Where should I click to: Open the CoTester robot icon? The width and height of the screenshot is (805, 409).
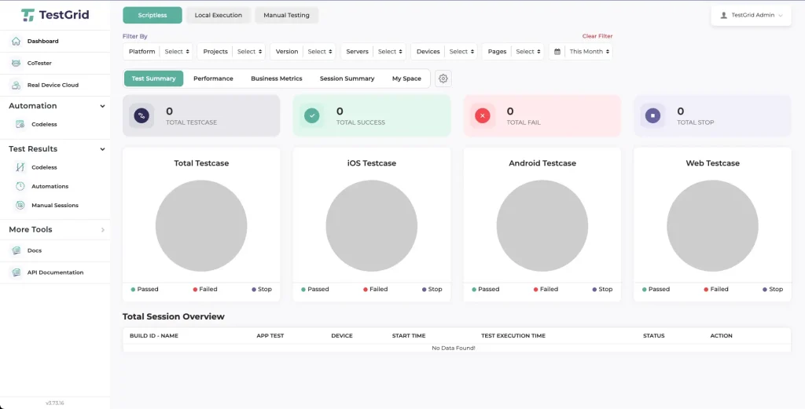click(16, 63)
